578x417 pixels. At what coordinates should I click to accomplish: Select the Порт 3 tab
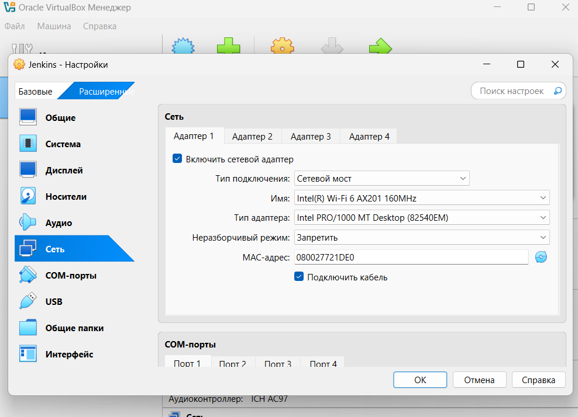coord(278,362)
